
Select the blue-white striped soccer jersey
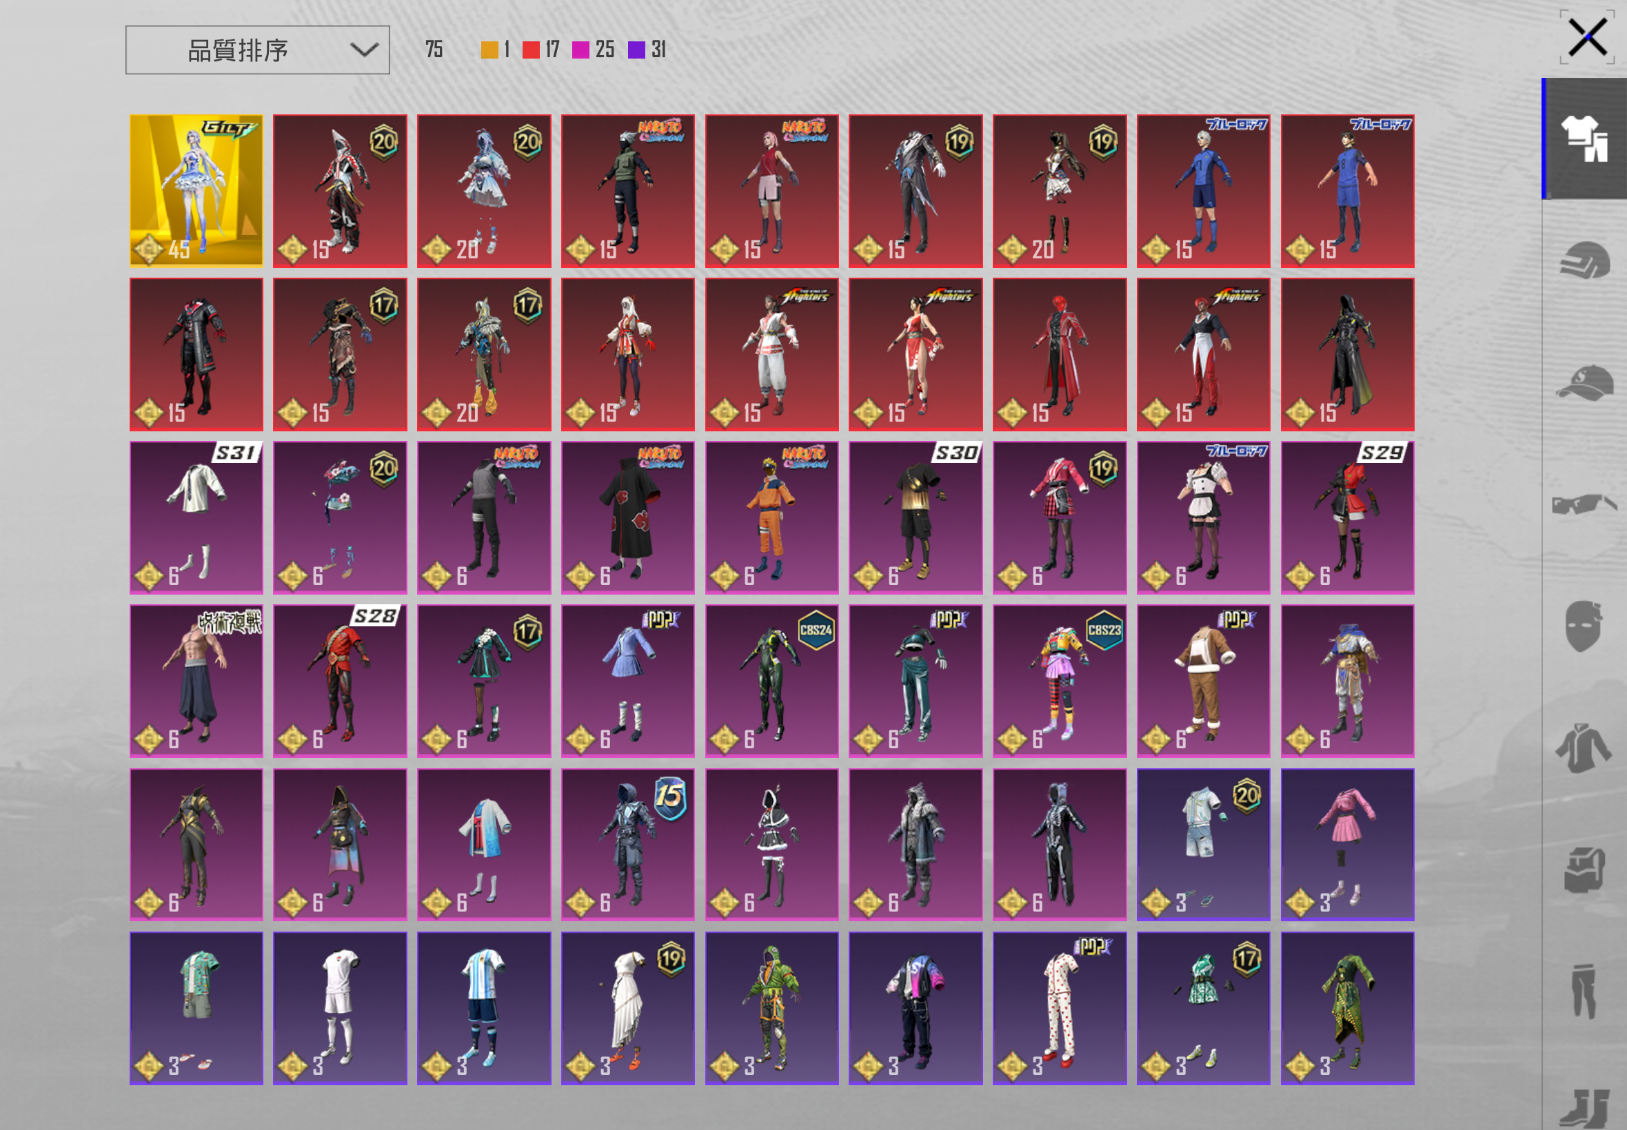tap(484, 1008)
